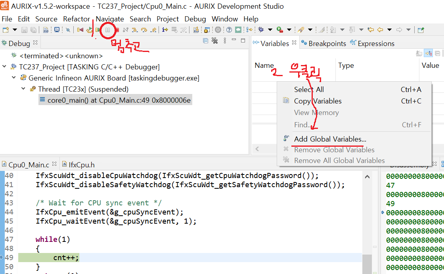Click the Disconnect toolbar icon
Screen dimensions: 444x274
[125, 30]
